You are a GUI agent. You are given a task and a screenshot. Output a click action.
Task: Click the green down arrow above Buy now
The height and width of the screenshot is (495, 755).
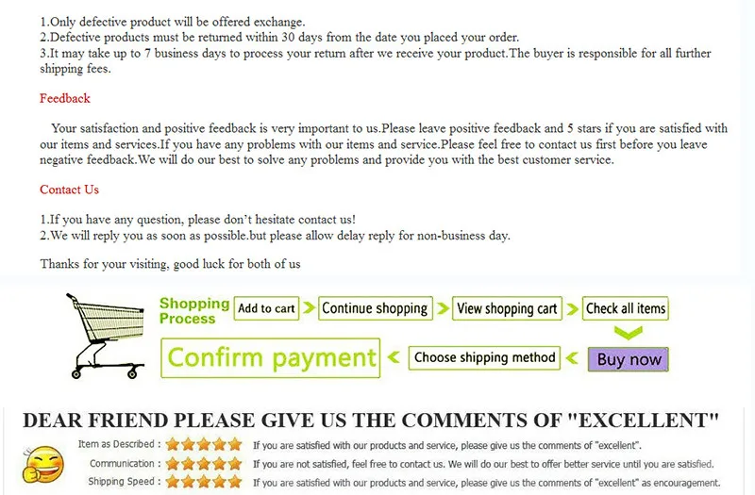click(x=627, y=332)
